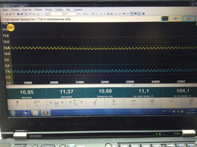Click the active graph program taskbar icon
Image resolution: width=197 pixels, height=147 pixels.
point(46,113)
